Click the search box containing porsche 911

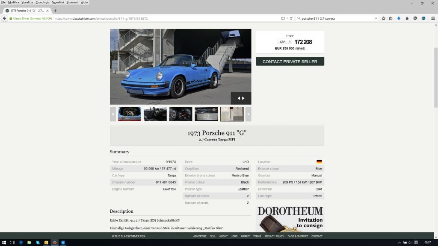(337, 18)
